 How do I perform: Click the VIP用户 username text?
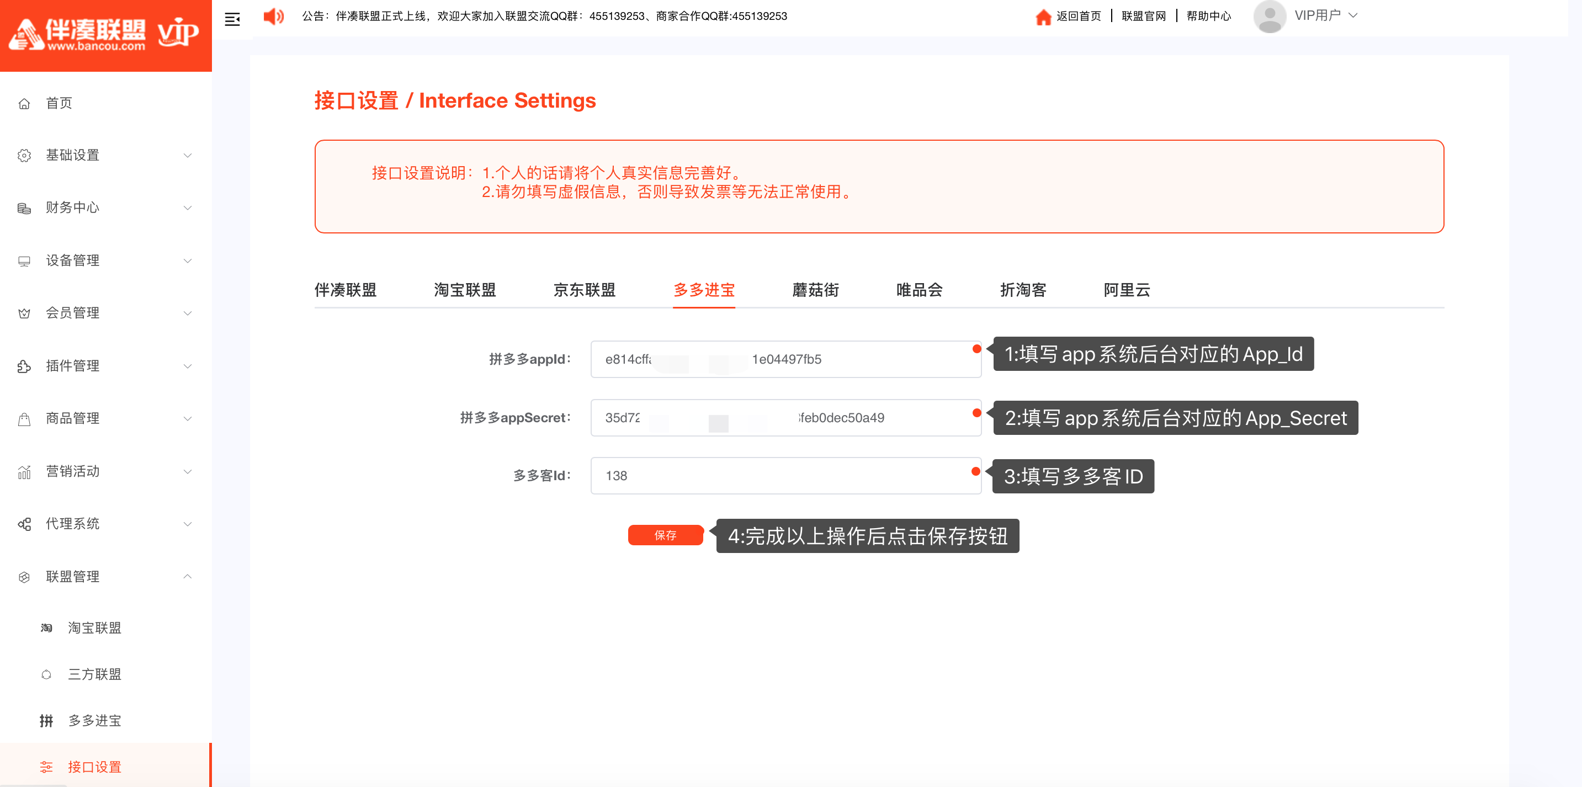(1317, 15)
